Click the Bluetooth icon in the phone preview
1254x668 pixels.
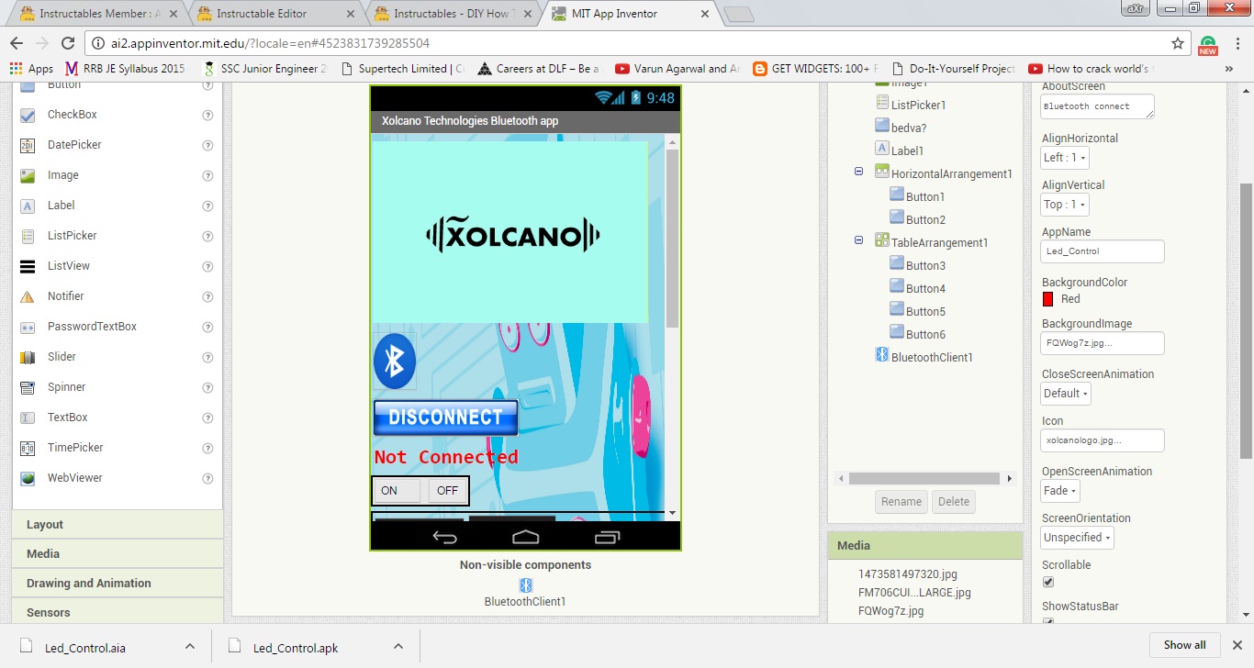click(395, 362)
